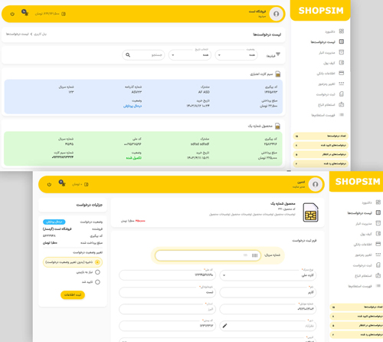This screenshot has height=342, width=383.
Task: Select inquiries list item in bottom sidebar
Action: (x=364, y=286)
